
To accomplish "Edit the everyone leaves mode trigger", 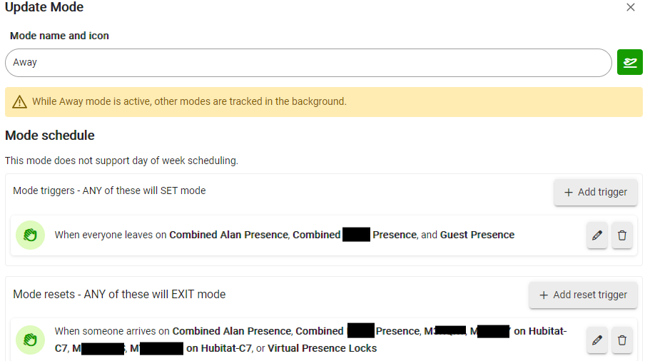I will pos(597,235).
